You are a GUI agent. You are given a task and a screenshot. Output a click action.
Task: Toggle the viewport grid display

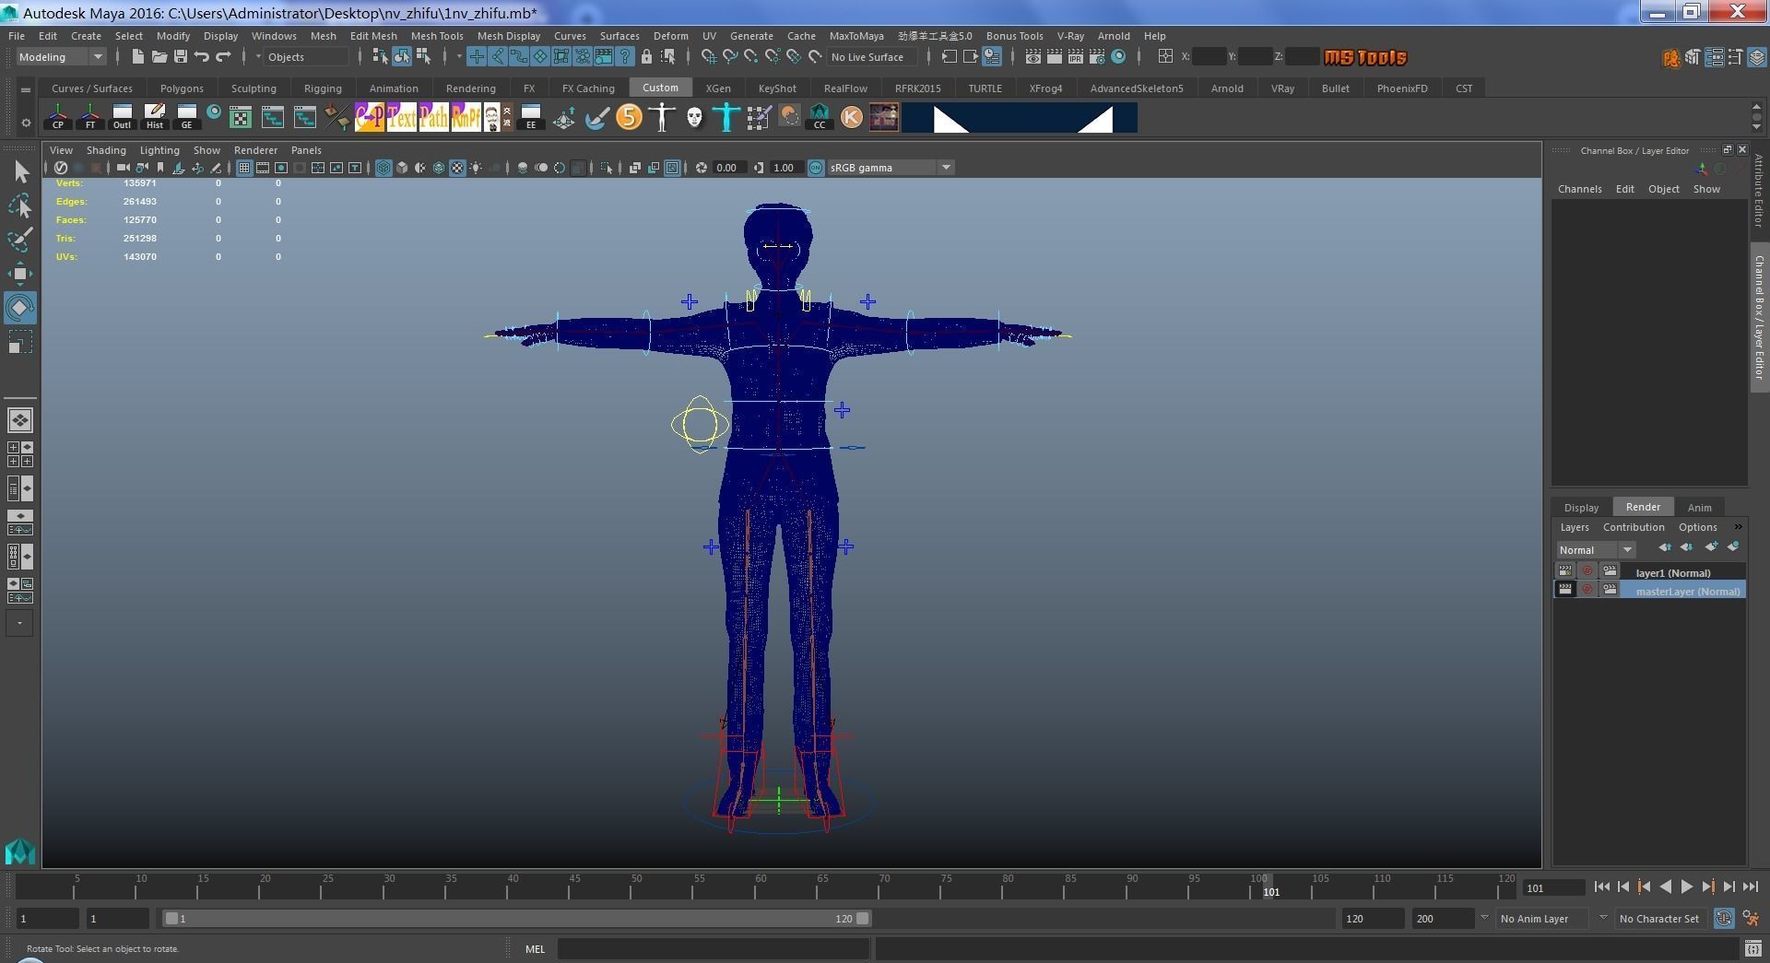click(x=243, y=168)
